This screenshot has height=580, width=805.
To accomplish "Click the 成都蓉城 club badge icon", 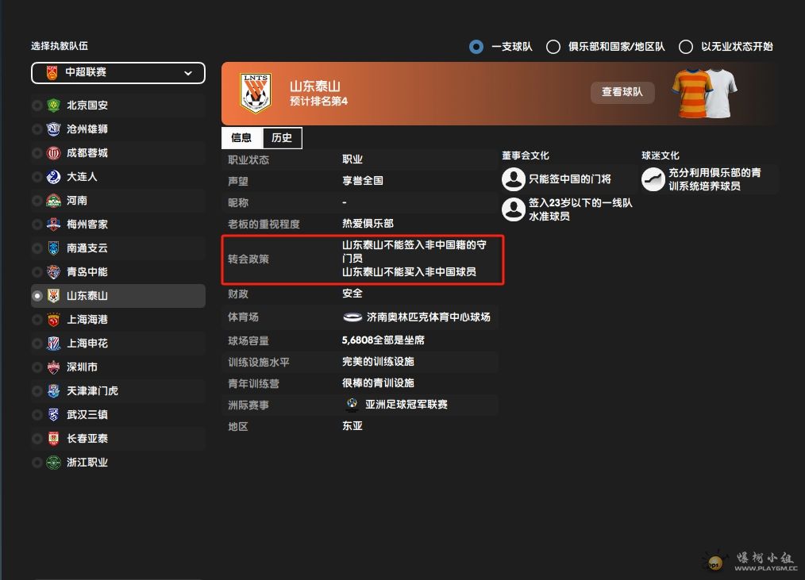I will (x=53, y=153).
